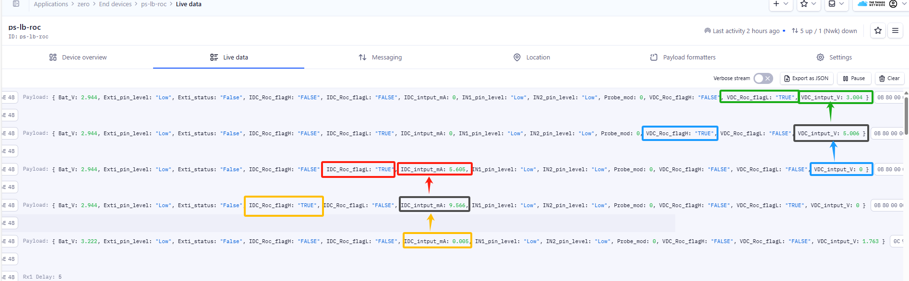The width and height of the screenshot is (909, 281).
Task: Click the up/down traffic arrows icon
Action: pyautogui.click(x=795, y=31)
